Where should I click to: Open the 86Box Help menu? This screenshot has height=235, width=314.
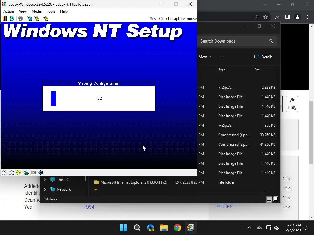coord(64,11)
